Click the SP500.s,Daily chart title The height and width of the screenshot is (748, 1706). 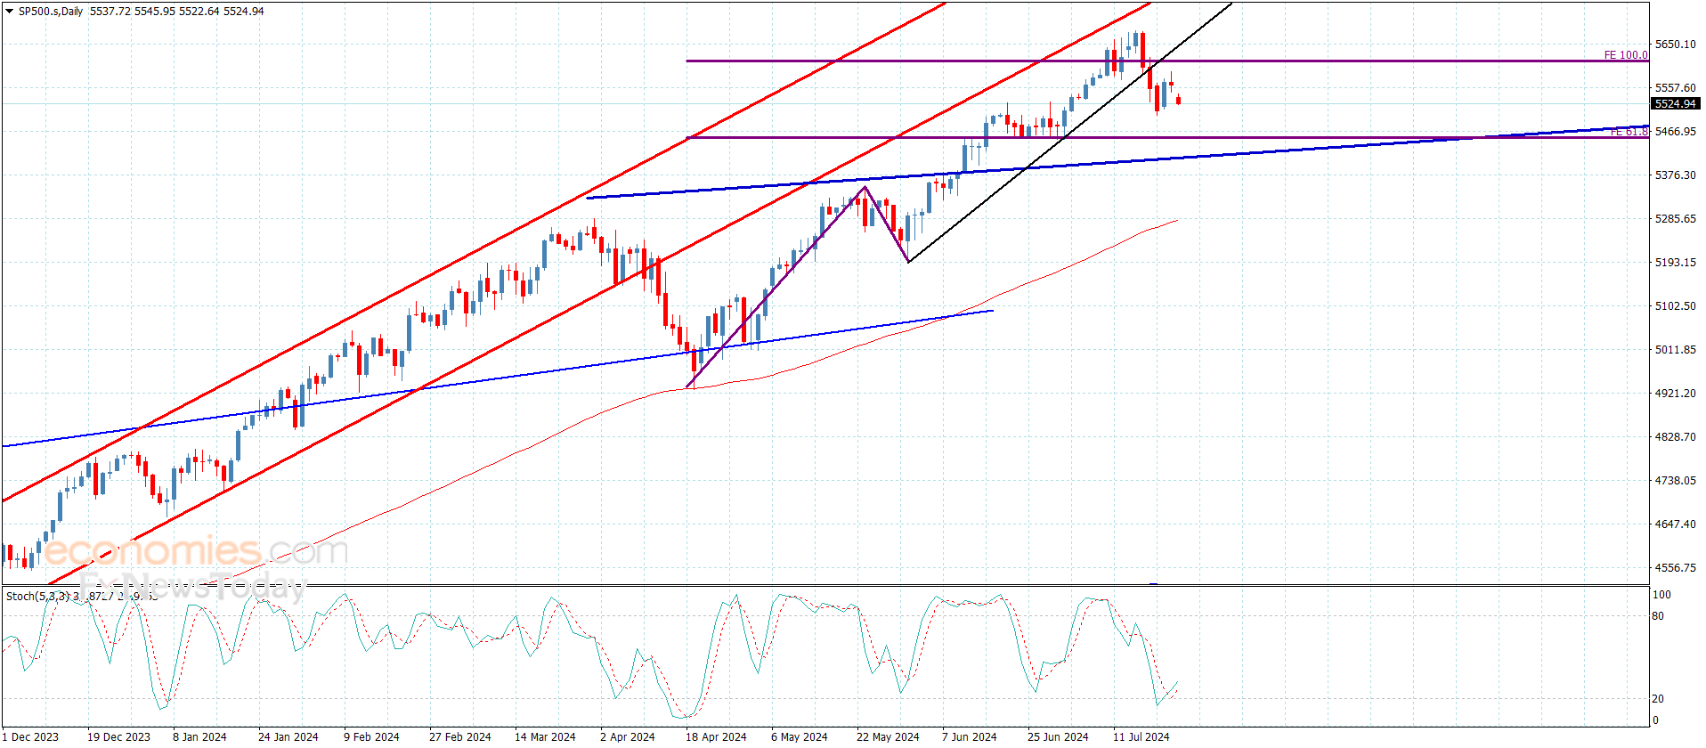(51, 12)
